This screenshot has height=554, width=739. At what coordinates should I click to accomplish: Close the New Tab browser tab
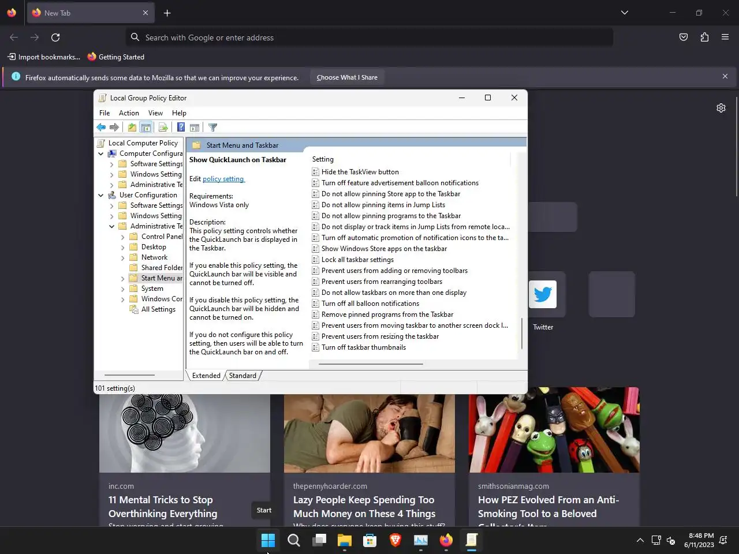[x=145, y=13]
